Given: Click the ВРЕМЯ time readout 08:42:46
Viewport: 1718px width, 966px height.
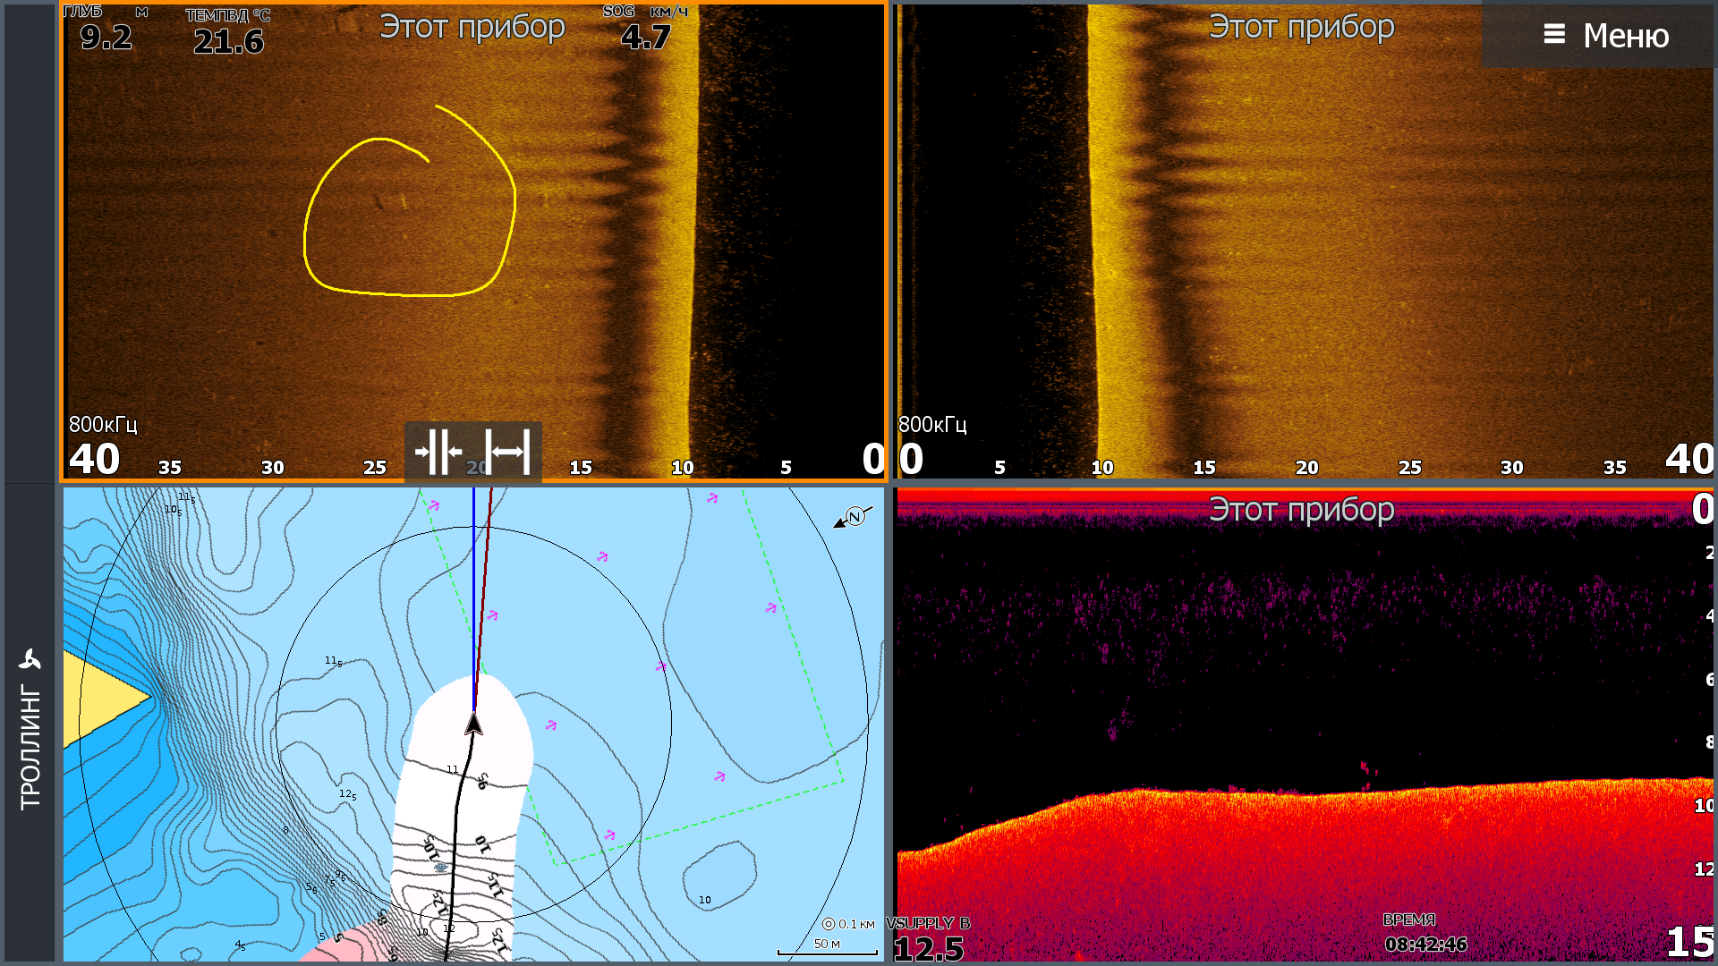Looking at the screenshot, I should [1425, 944].
